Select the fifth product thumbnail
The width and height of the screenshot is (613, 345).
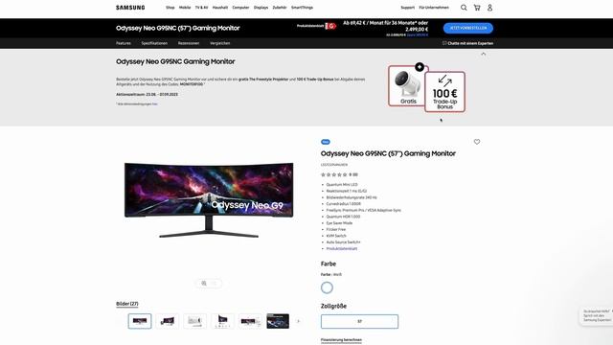[250, 321]
